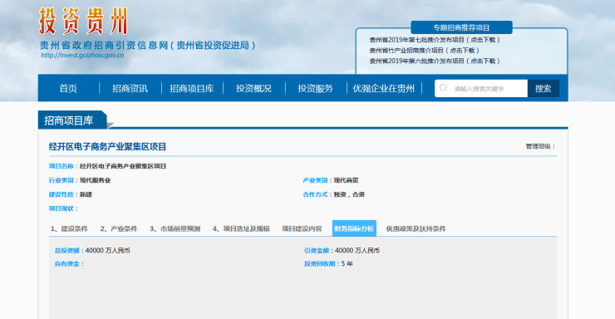Download 贵州省2019年第七批推介发布项目
Image resolution: width=615 pixels, height=319 pixels.
tap(435, 40)
